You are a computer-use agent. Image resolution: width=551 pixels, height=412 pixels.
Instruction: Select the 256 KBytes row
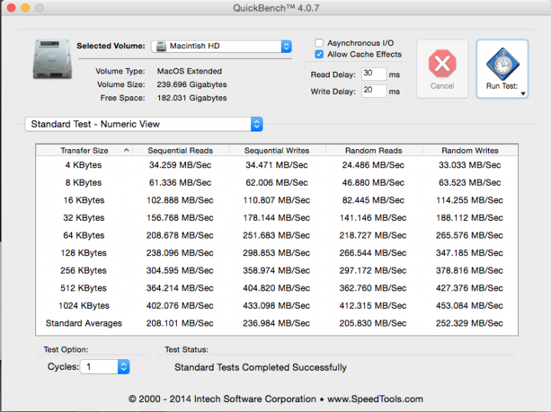click(277, 271)
